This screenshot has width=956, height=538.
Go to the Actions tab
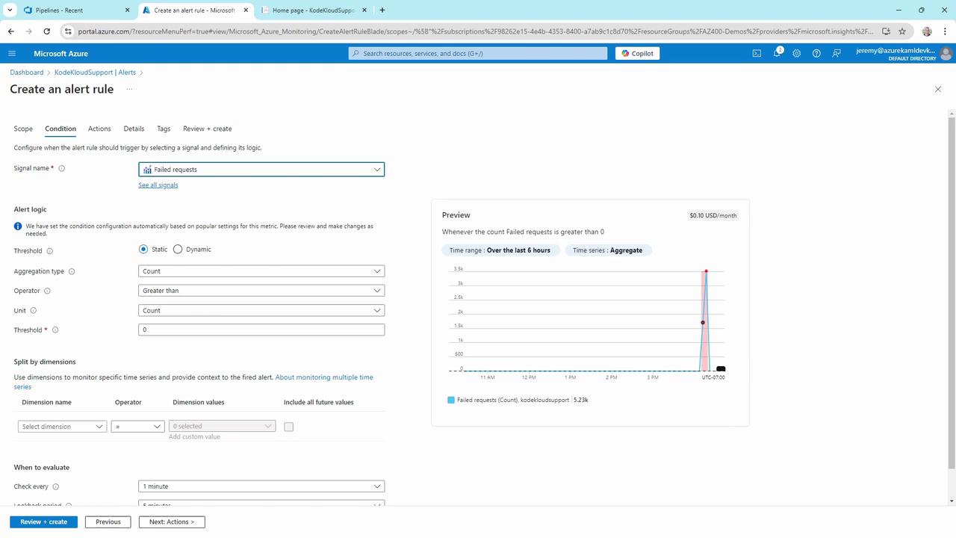pyautogui.click(x=99, y=129)
